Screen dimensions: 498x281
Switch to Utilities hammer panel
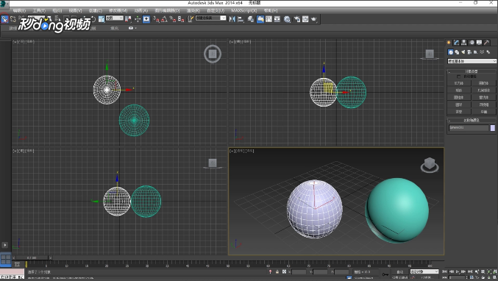pos(486,42)
